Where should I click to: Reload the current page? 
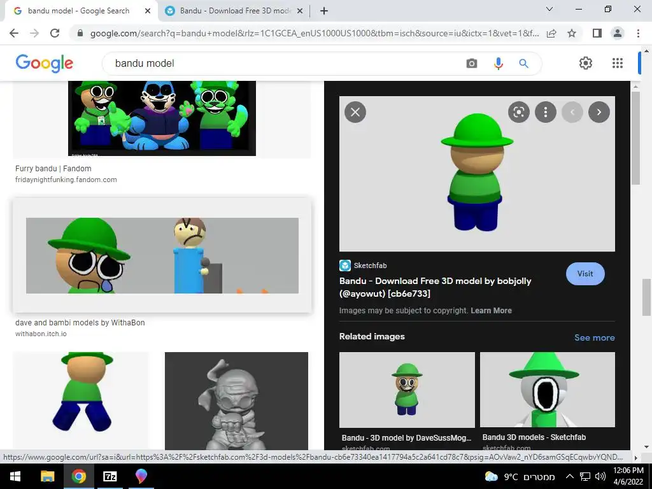click(55, 33)
